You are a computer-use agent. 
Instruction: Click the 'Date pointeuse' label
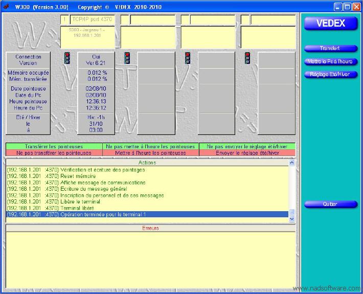point(28,88)
